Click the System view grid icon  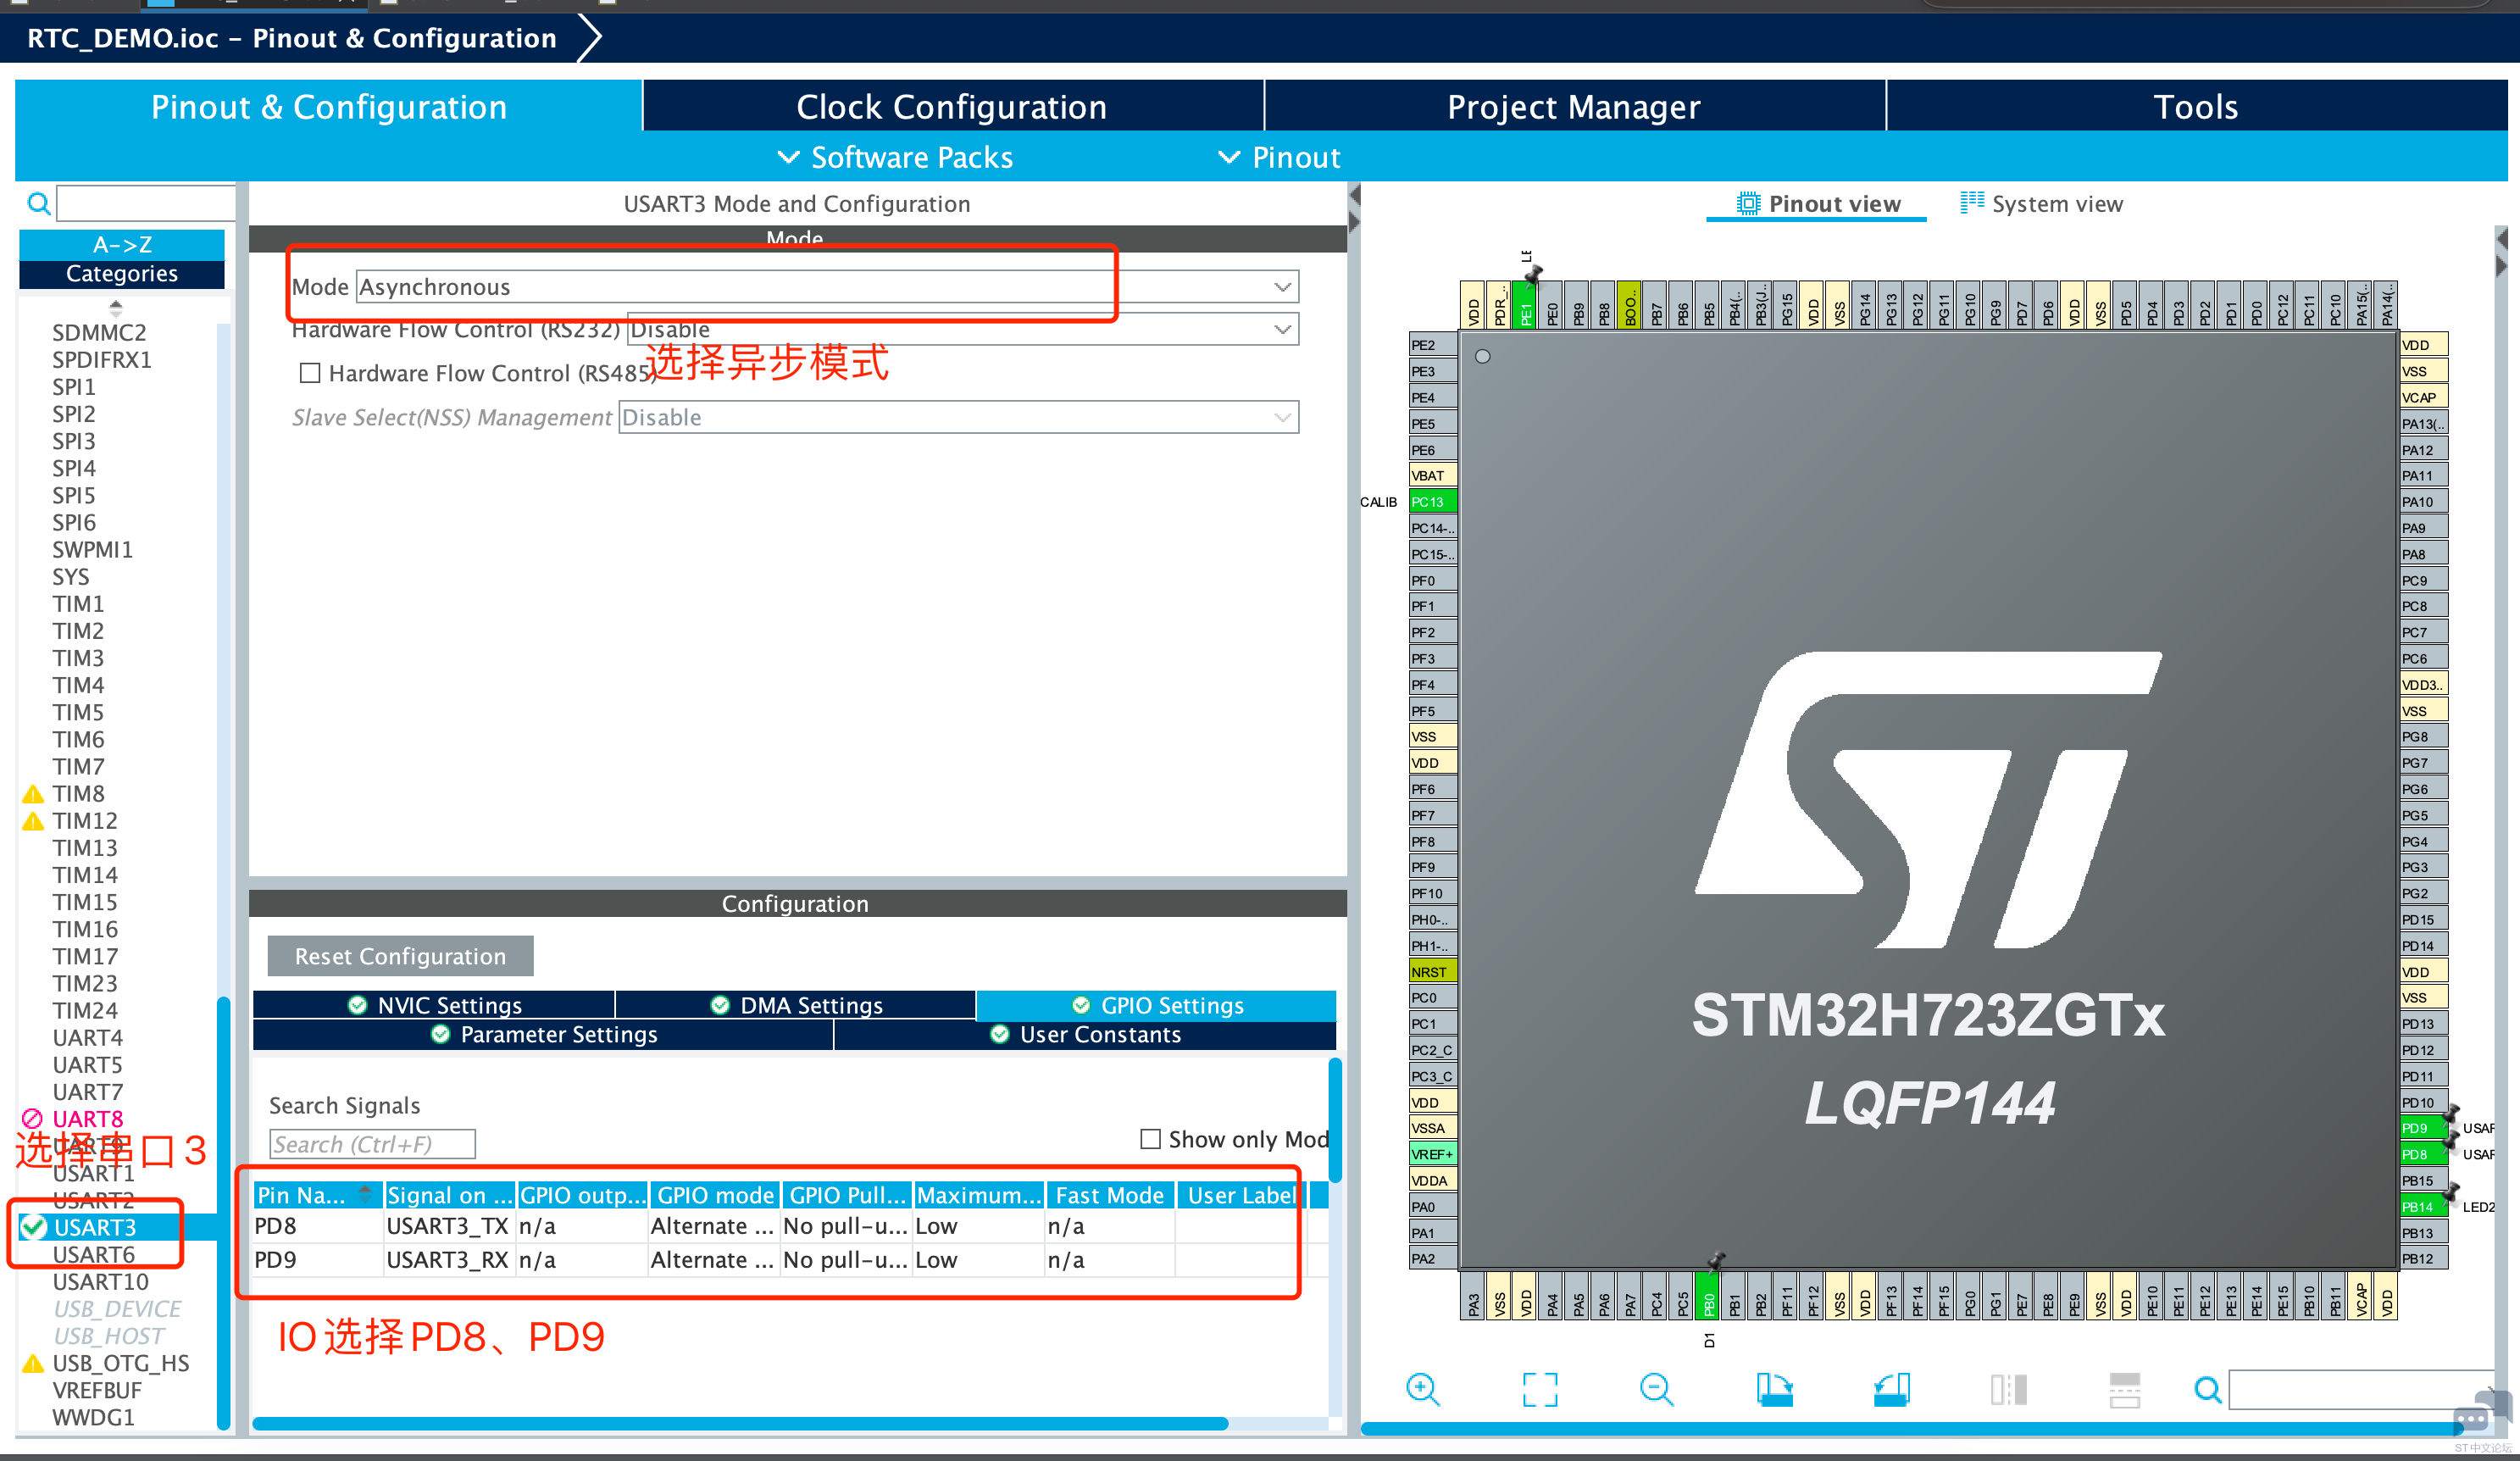[1972, 202]
